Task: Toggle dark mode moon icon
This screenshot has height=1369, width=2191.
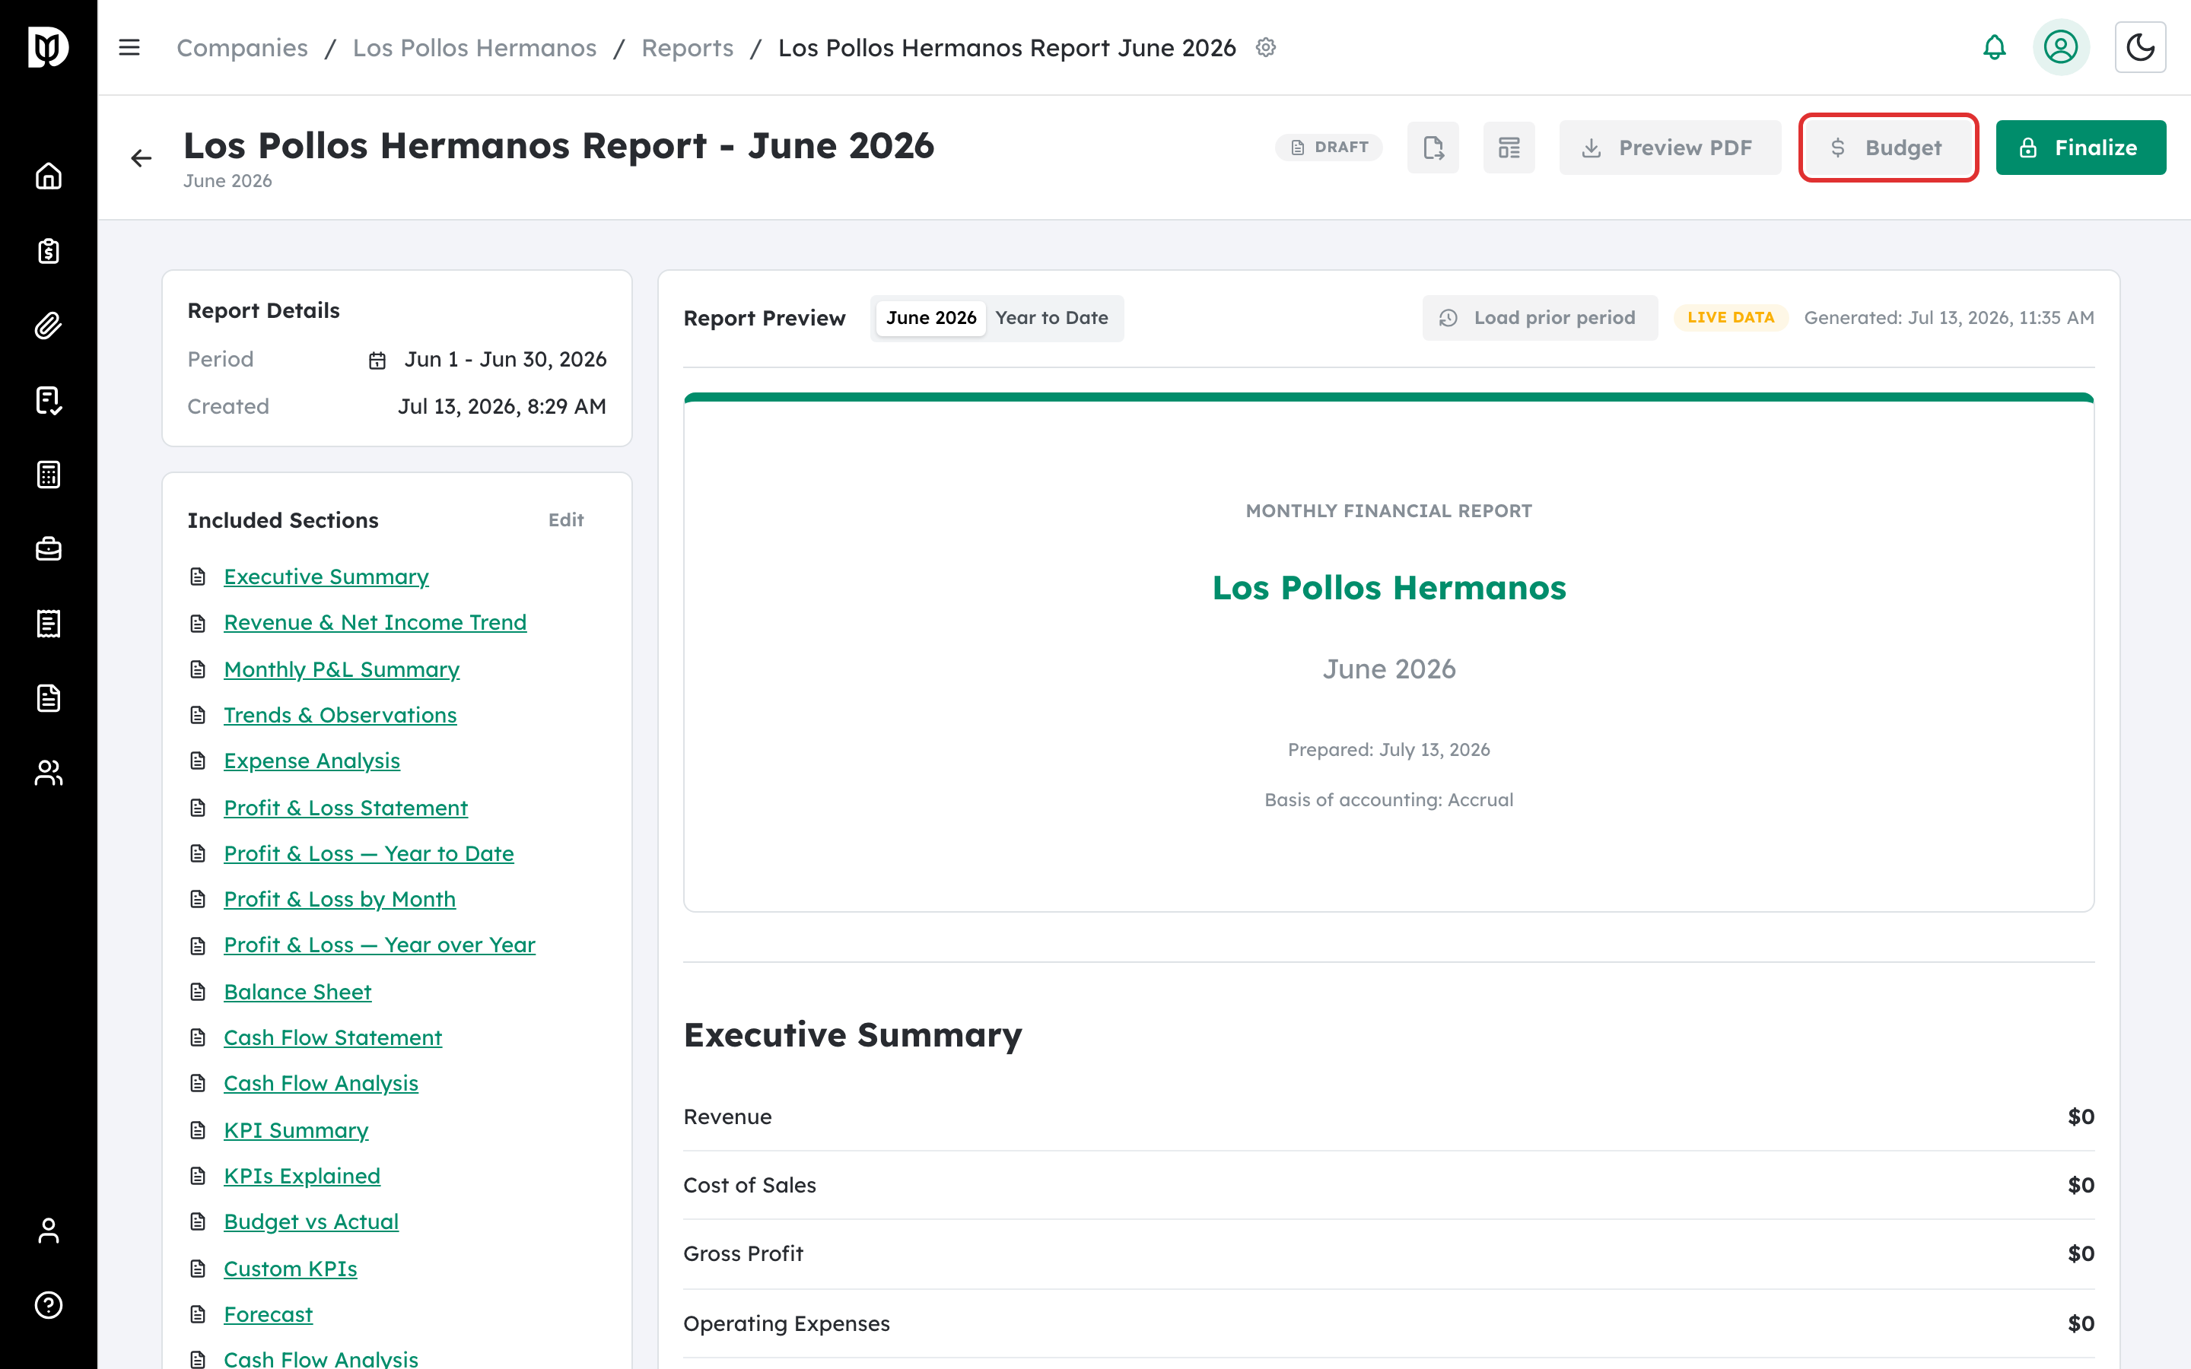Action: [2140, 47]
